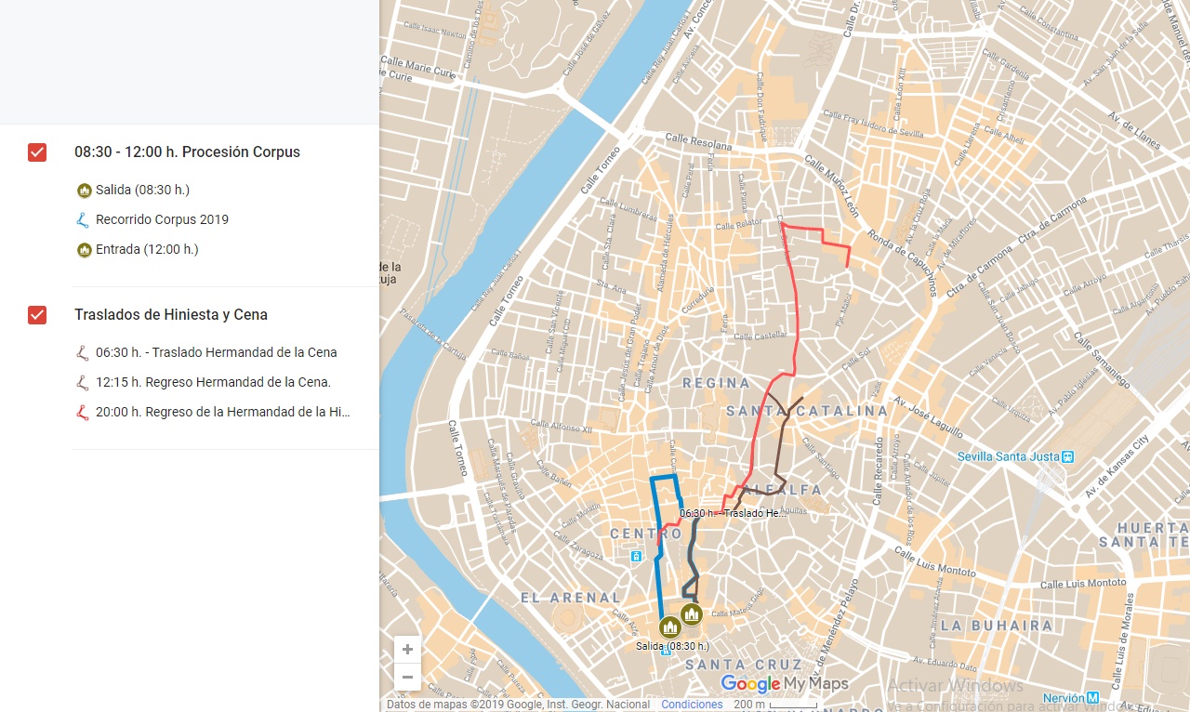Click the Google My Maps logo
This screenshot has height=712, width=1190.
pos(785,684)
